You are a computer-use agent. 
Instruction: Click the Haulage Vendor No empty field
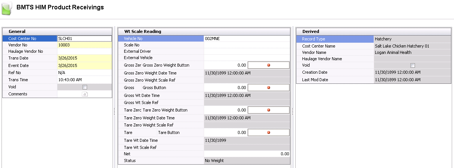84,51
